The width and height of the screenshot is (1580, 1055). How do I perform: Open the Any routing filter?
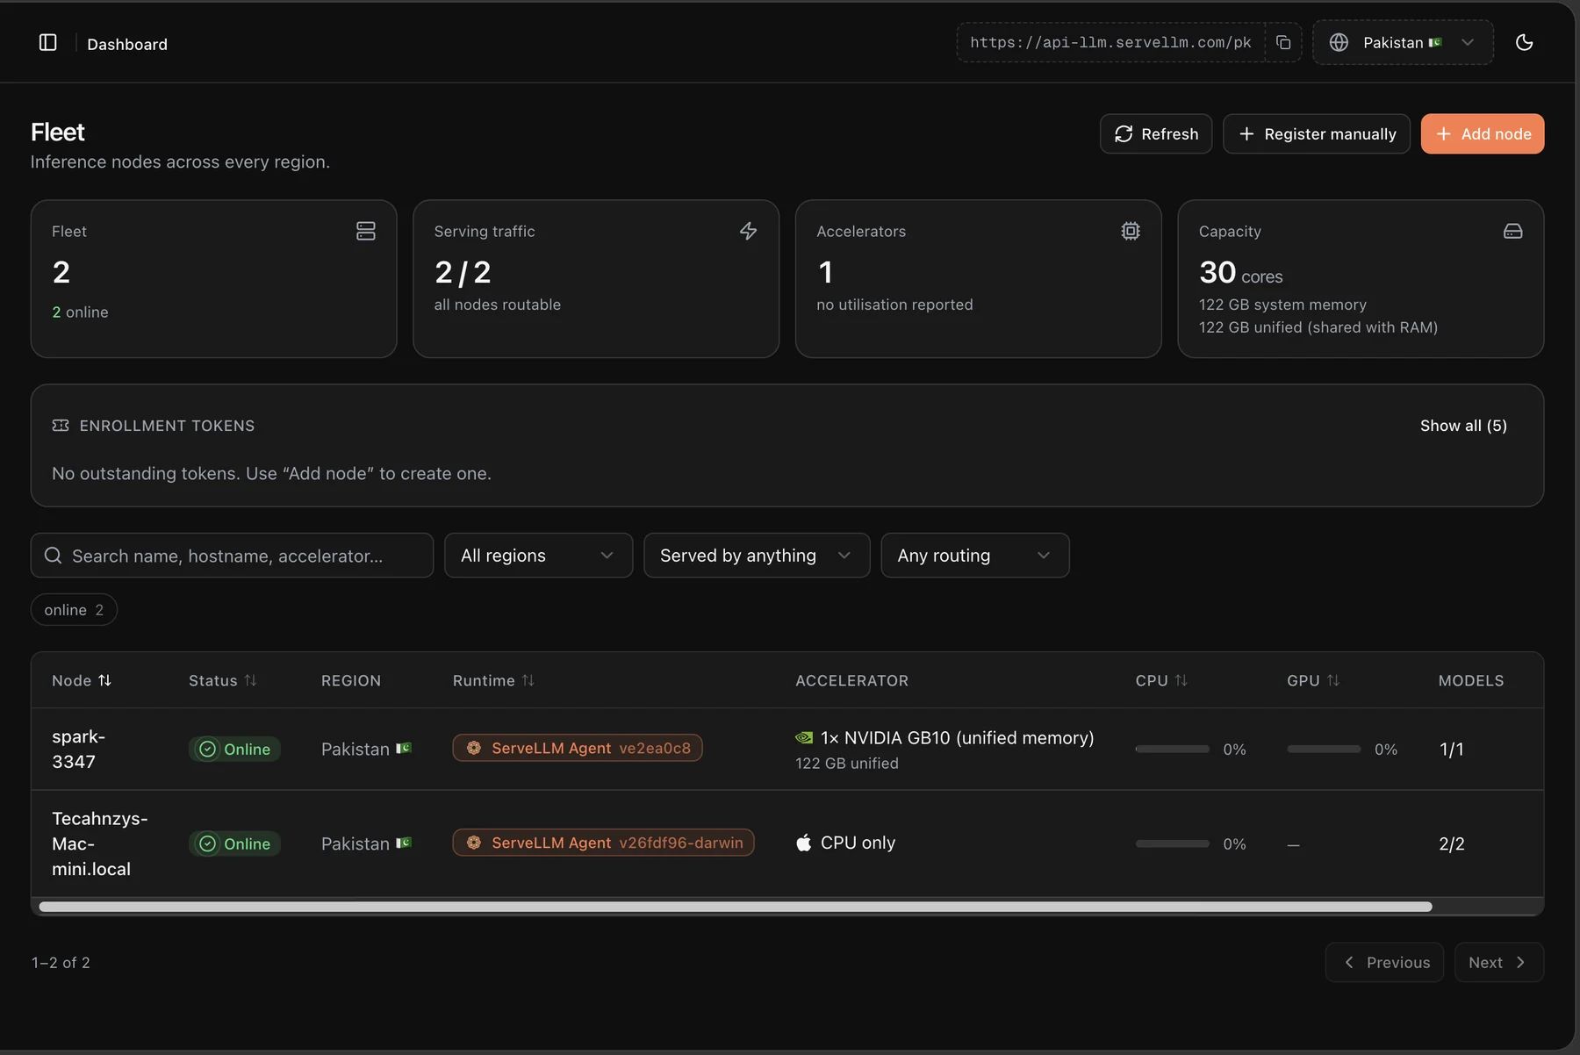click(975, 556)
